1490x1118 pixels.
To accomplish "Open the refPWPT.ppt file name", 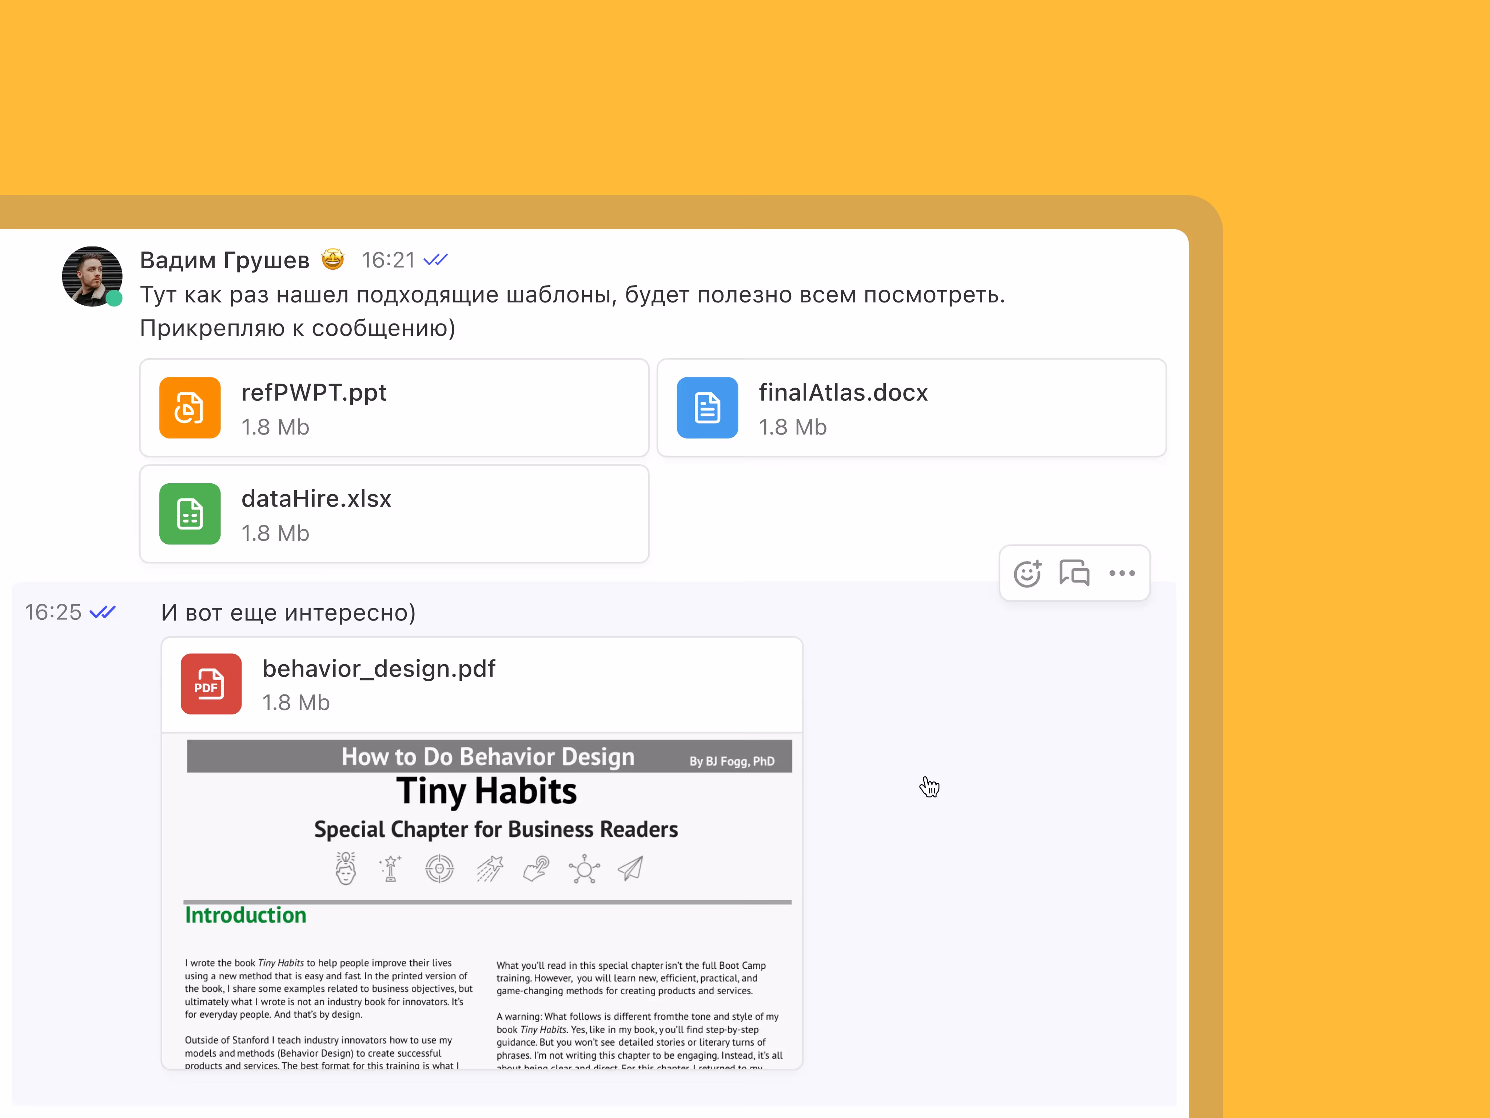I will pos(314,392).
